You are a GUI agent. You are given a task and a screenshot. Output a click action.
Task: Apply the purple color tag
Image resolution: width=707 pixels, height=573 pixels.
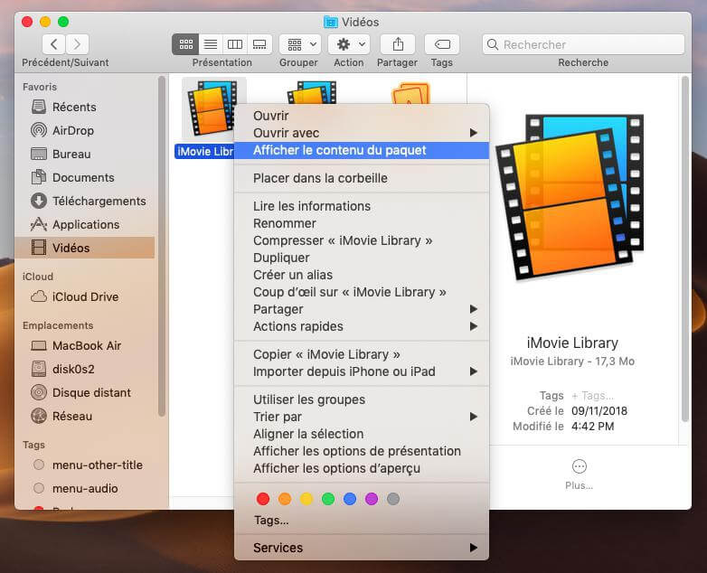point(372,499)
